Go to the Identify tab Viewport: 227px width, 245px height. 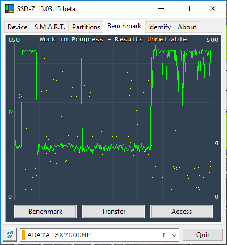coord(159,27)
